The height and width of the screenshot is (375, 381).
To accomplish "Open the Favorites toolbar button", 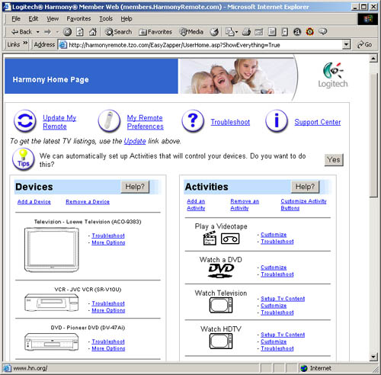I will [x=155, y=32].
